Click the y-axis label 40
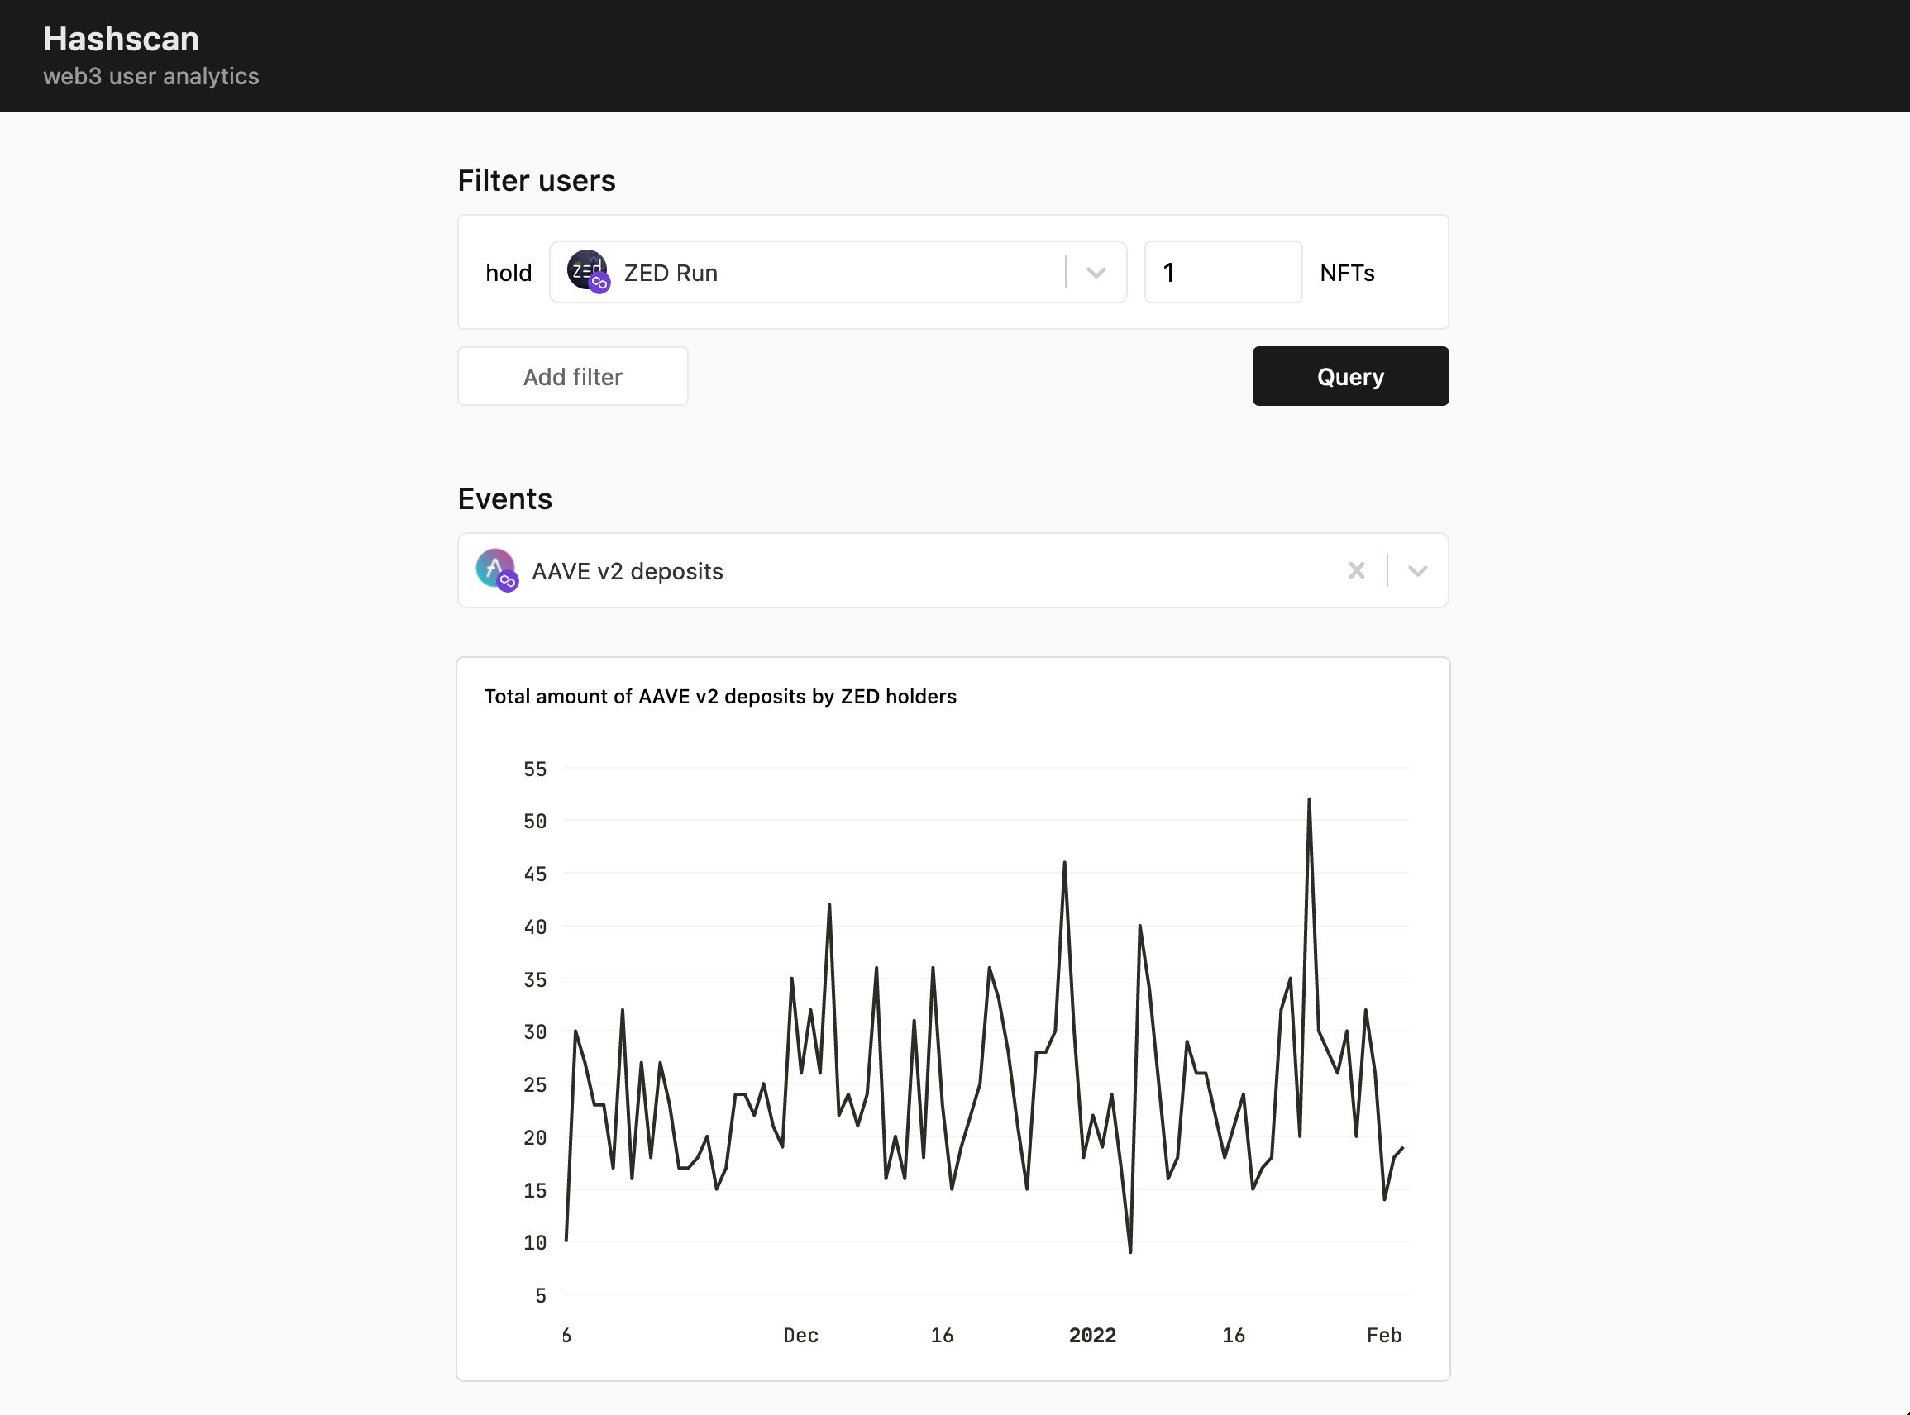 click(535, 927)
